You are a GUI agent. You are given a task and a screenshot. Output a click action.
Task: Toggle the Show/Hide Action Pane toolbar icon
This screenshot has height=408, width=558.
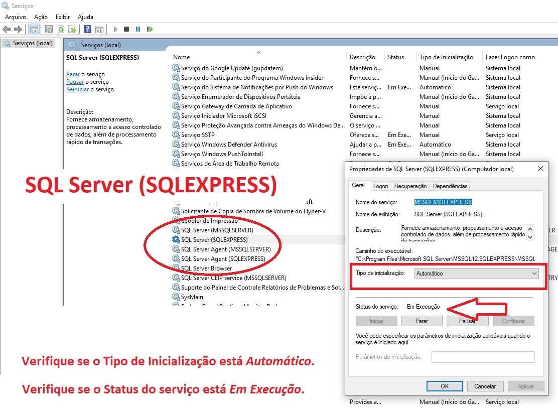tap(99, 29)
